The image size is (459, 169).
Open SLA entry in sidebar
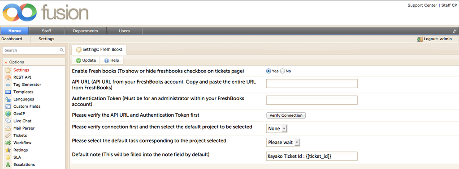[17, 157]
